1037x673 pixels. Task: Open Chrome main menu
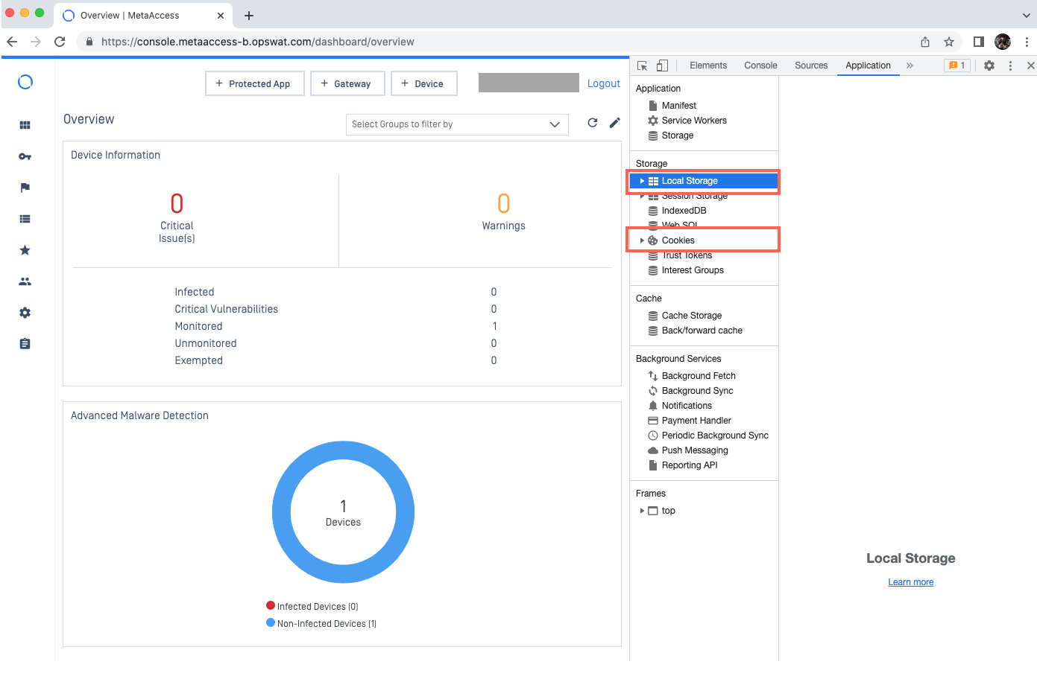click(x=1027, y=42)
